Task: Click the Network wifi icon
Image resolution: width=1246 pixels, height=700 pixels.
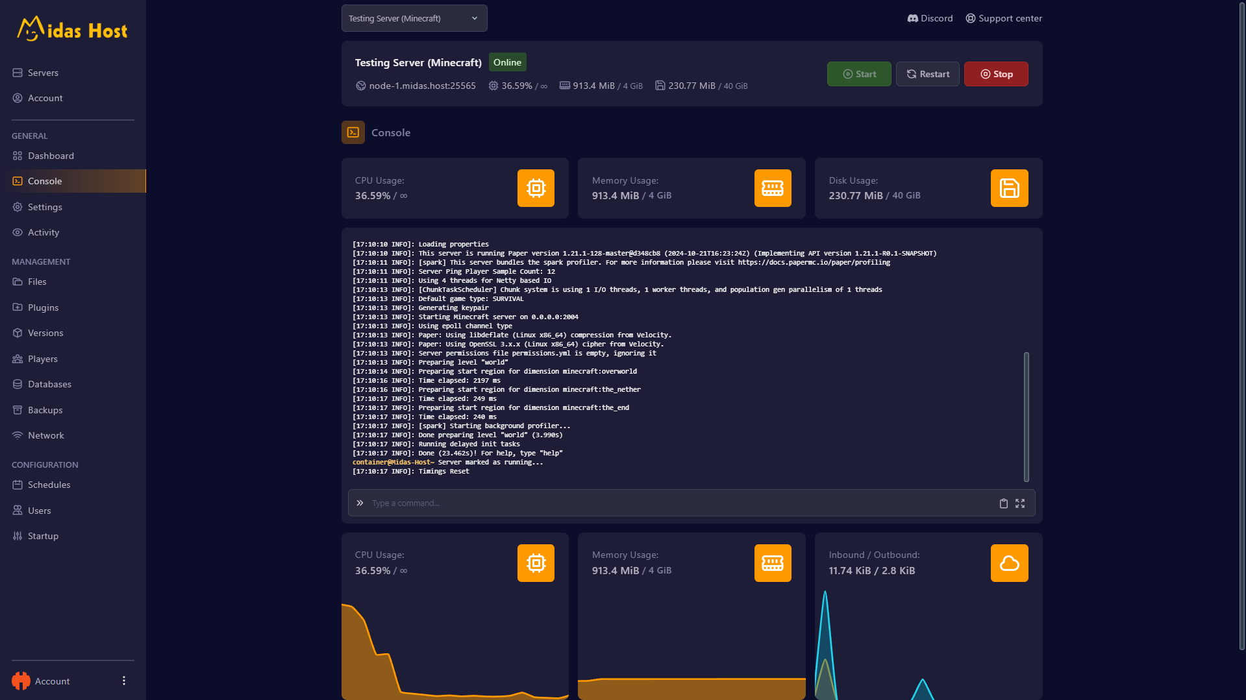Action: (x=18, y=435)
